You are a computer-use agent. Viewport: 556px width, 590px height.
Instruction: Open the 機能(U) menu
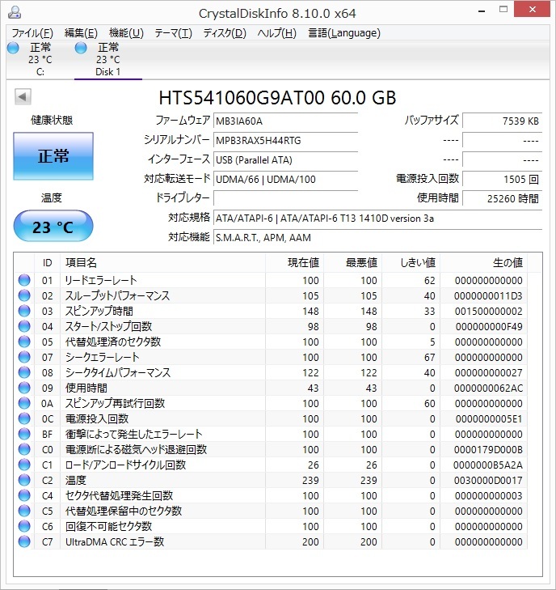[x=126, y=33]
